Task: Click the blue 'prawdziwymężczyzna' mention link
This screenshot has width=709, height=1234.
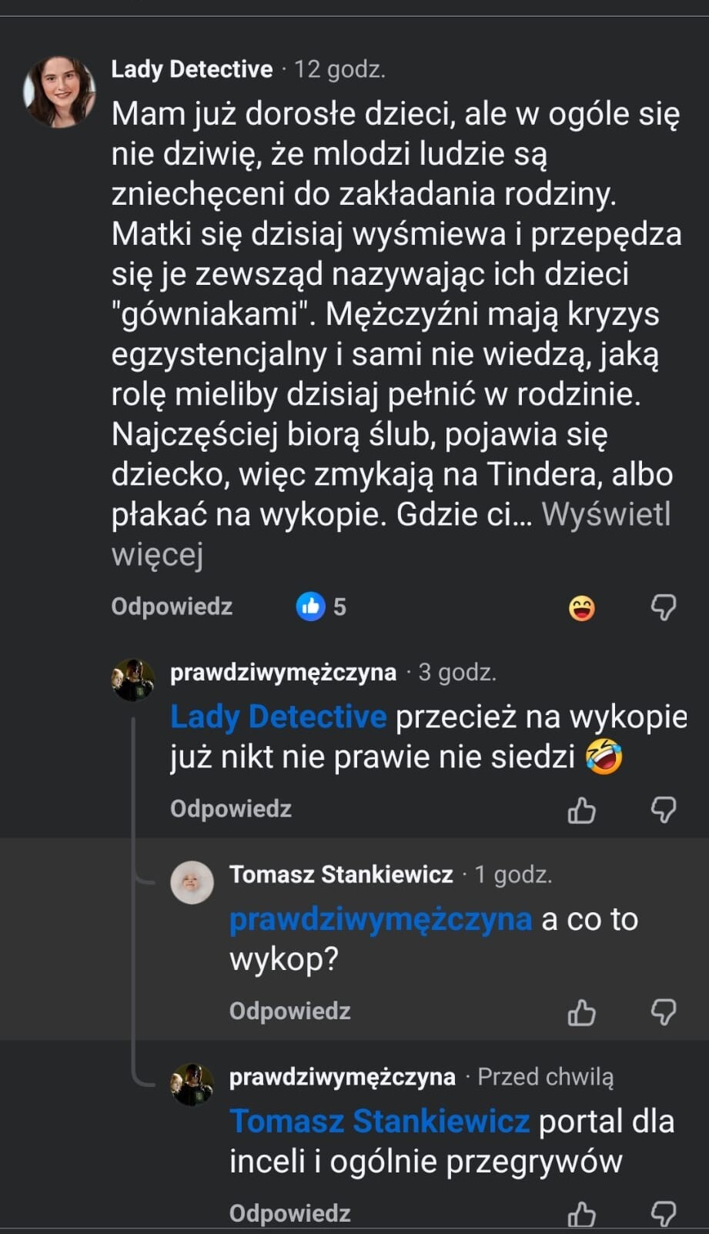Action: (x=380, y=919)
